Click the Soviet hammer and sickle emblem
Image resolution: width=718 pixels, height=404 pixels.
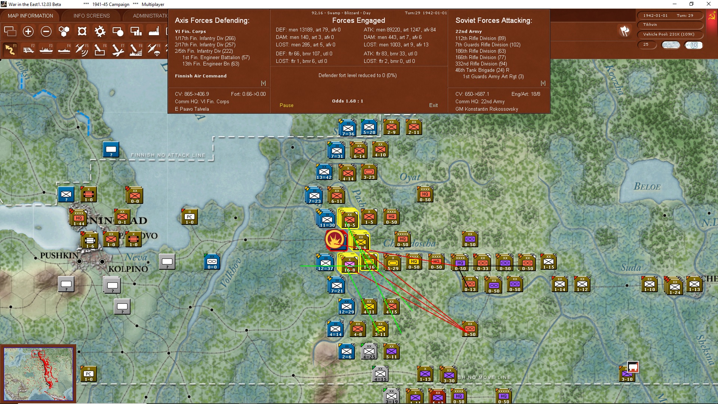(x=712, y=16)
